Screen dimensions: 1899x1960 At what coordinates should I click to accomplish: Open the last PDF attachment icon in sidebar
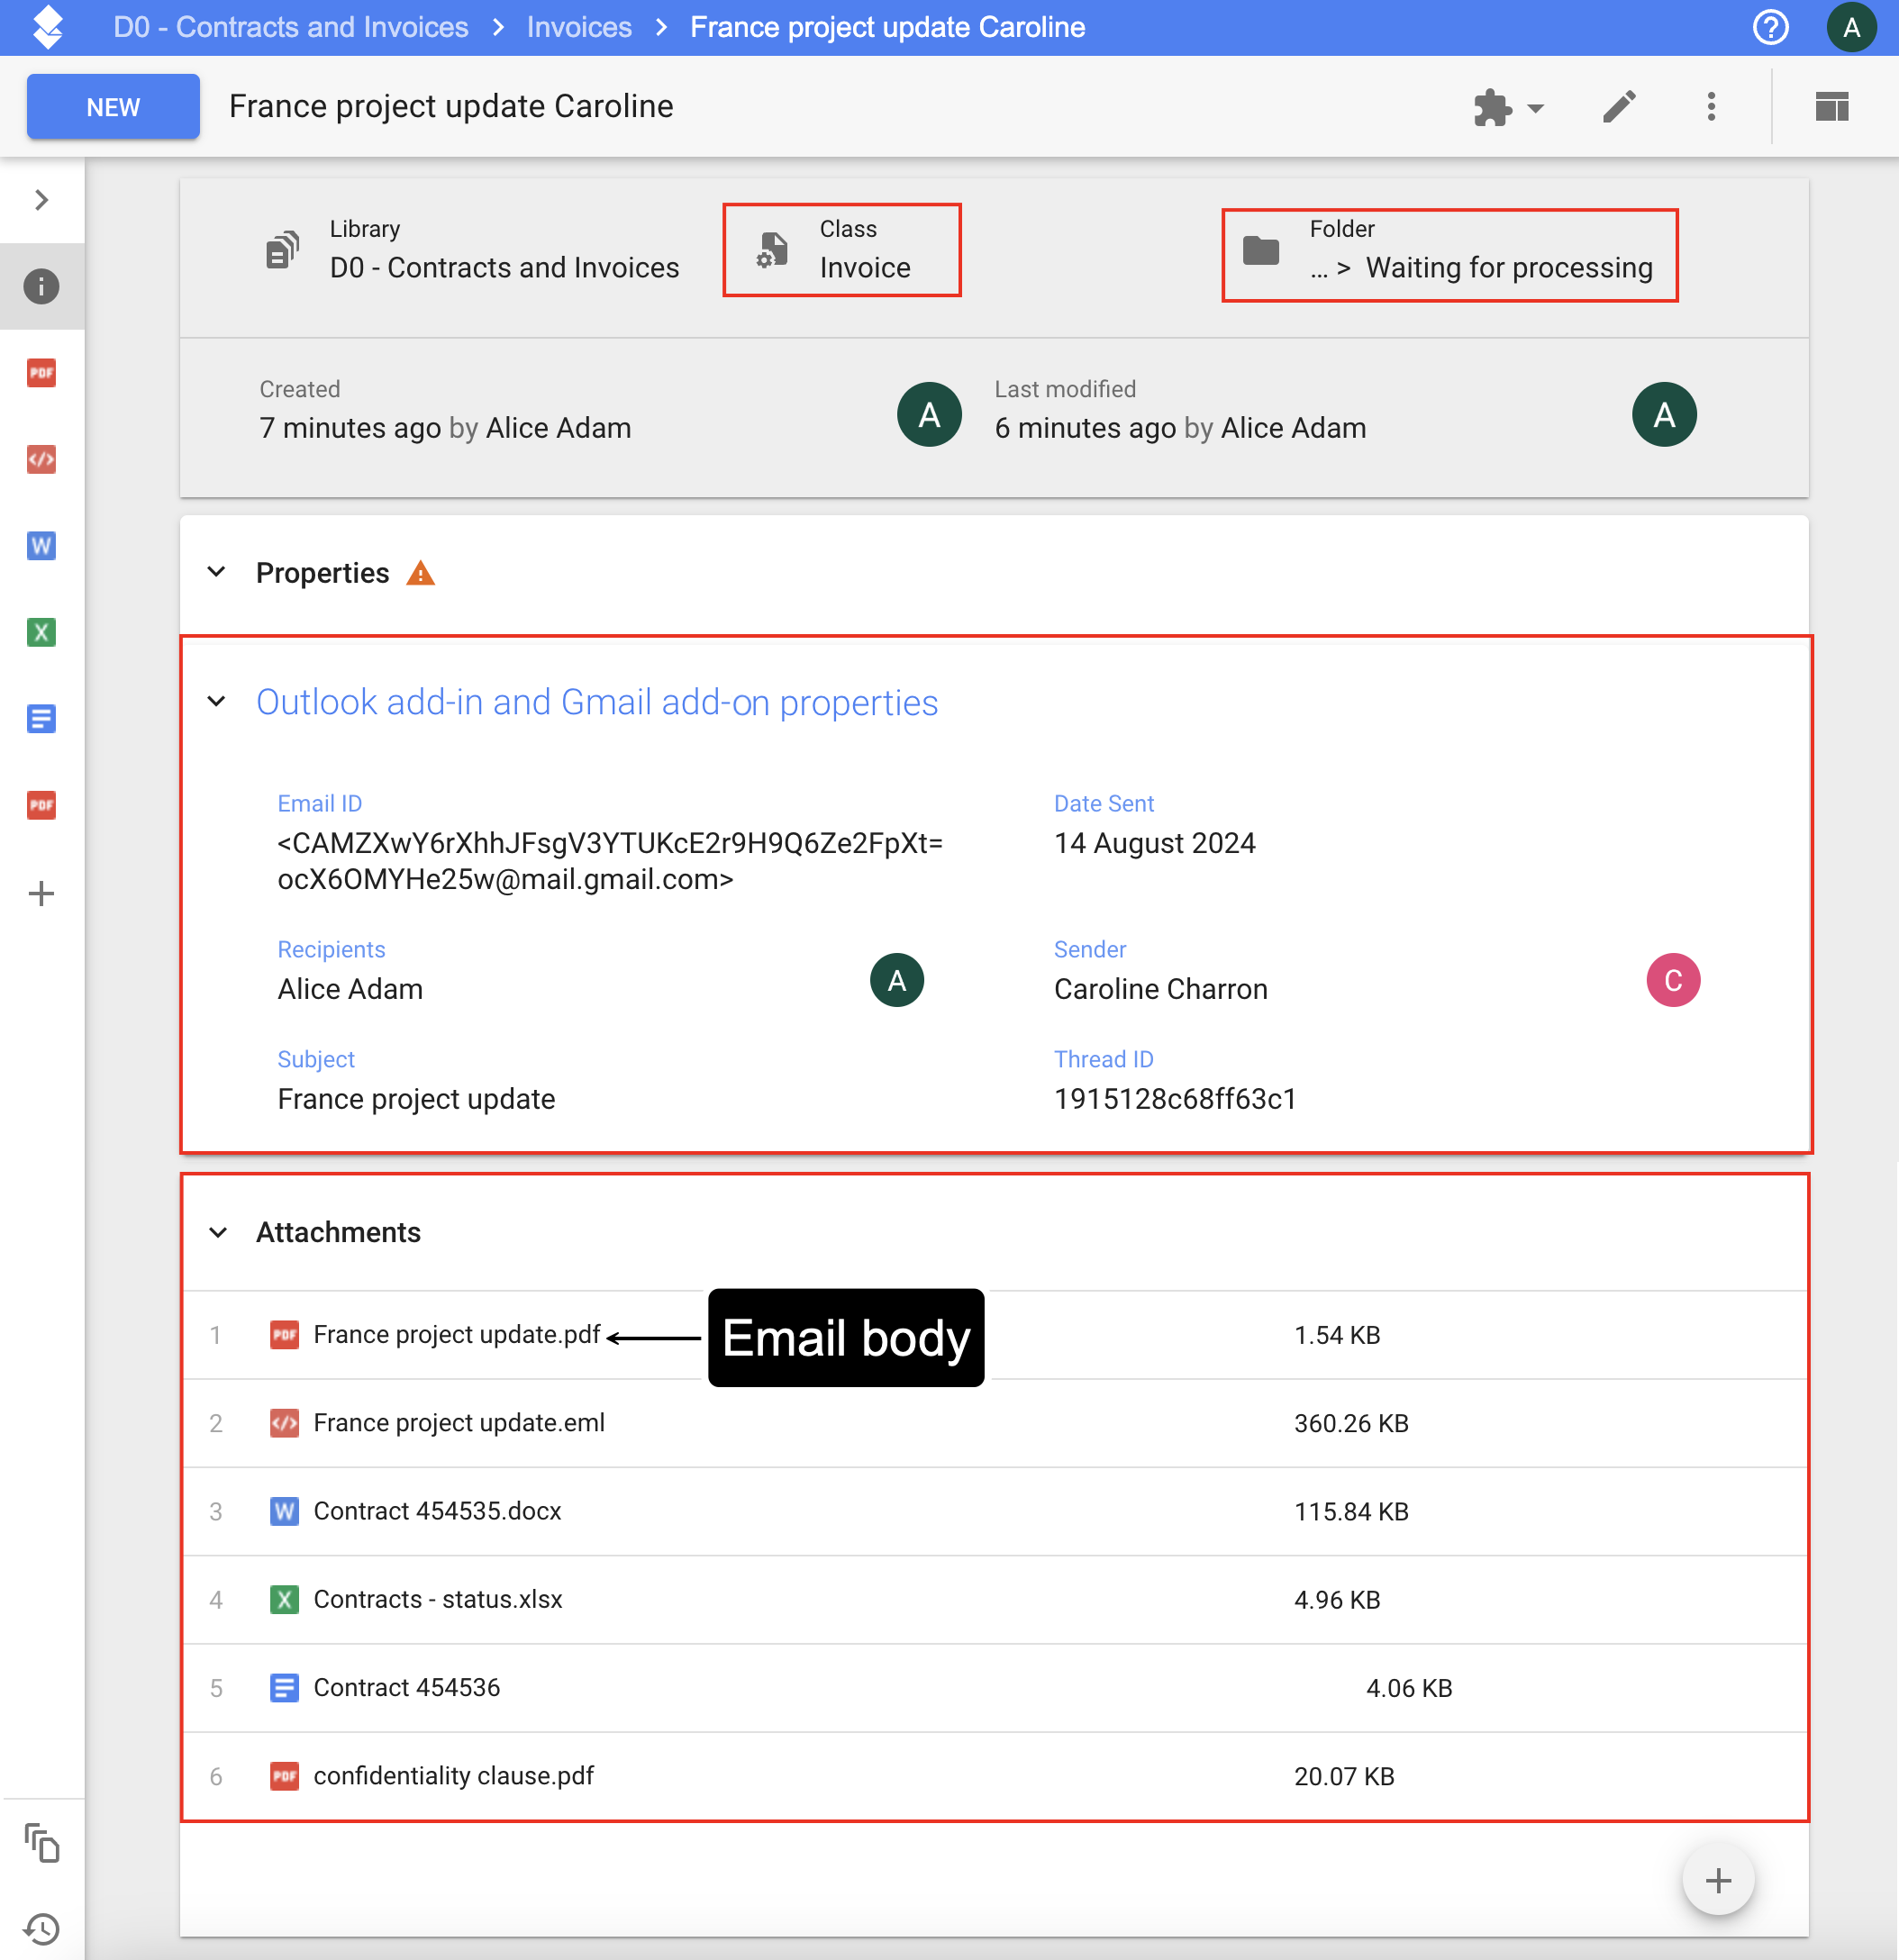point(41,805)
